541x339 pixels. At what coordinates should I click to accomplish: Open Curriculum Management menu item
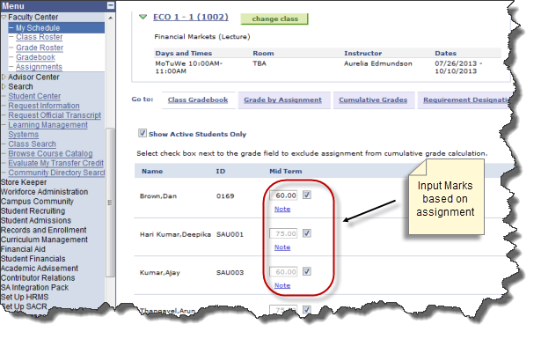pos(45,240)
